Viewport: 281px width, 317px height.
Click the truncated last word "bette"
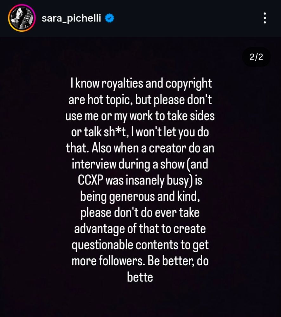[x=140, y=277]
